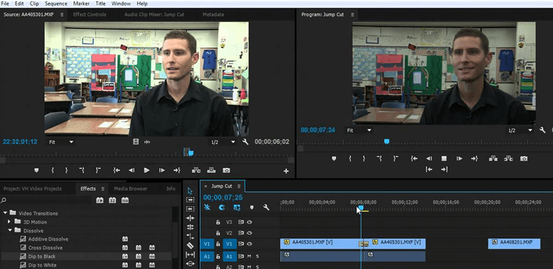This screenshot has height=269, width=553.
Task: Open Program monitor 1/2 resolution dropdown
Action: [x=520, y=130]
